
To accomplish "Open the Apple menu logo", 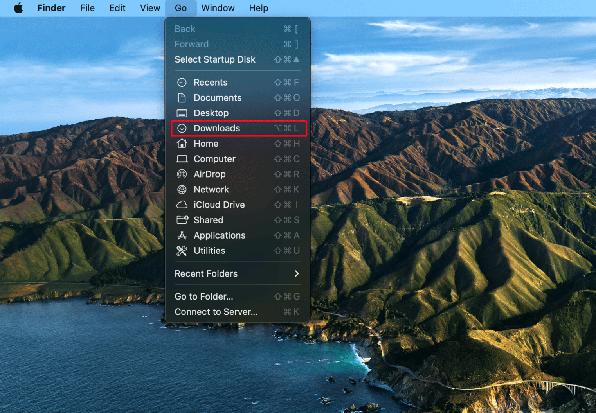I will coord(18,8).
